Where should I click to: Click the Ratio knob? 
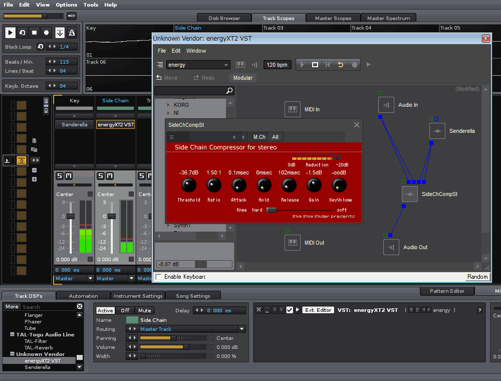point(214,185)
